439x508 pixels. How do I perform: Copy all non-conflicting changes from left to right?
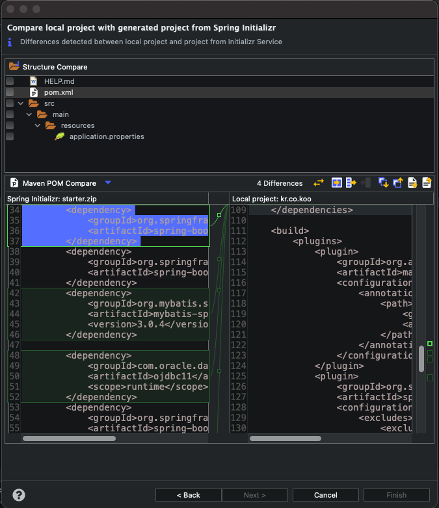coord(337,183)
